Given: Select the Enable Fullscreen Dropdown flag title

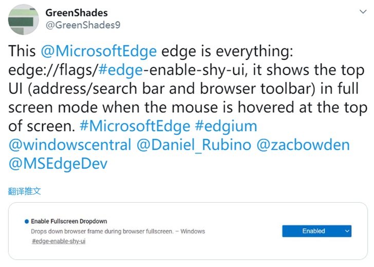Looking at the screenshot, I should pos(68,221).
